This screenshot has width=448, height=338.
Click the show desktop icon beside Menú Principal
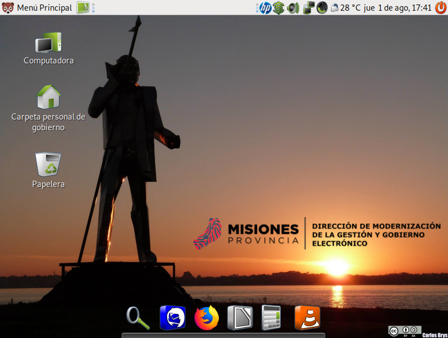(83, 8)
